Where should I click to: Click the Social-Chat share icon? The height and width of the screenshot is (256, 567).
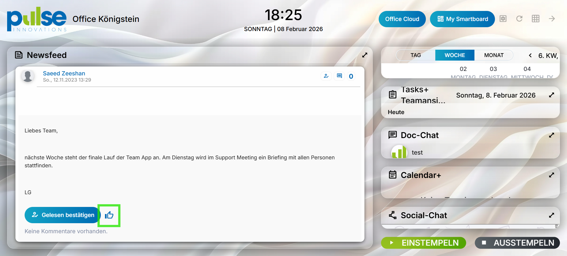coord(393,215)
